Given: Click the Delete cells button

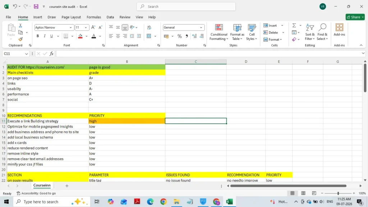Looking at the screenshot, I should 271,33.
